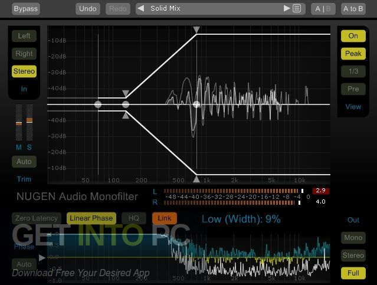Click the phase play arrow icon
The image size is (377, 285).
(x=42, y=258)
